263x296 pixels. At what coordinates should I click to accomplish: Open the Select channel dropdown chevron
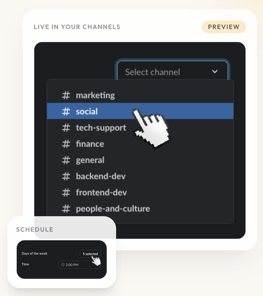pos(215,71)
